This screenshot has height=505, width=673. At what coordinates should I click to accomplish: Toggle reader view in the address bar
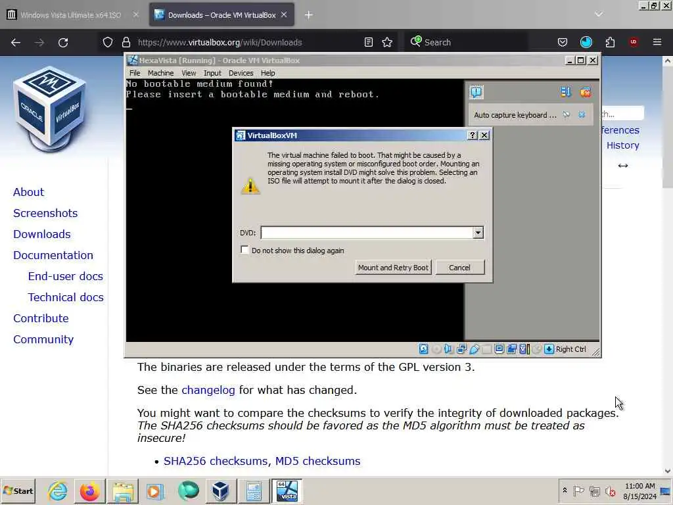pyautogui.click(x=368, y=42)
